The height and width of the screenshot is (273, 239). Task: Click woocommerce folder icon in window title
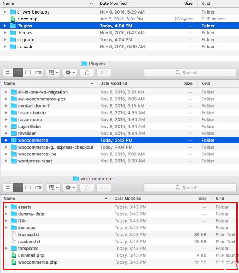click(76, 178)
